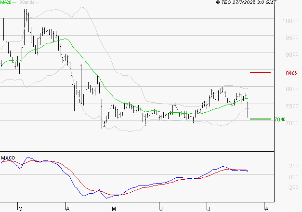This screenshot has height=212, width=302.
Task: Select the MACD indicator panel title
Action: [x=8, y=158]
